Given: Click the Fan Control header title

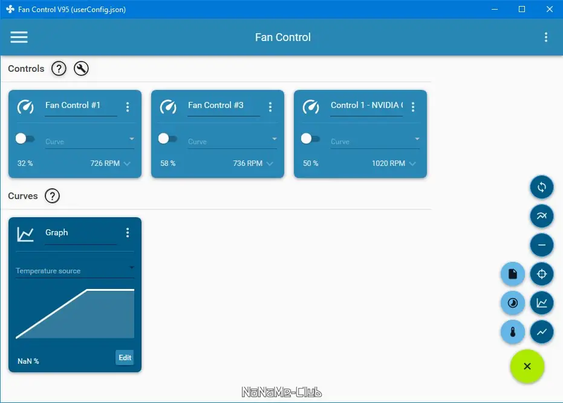Looking at the screenshot, I should pyautogui.click(x=283, y=37).
